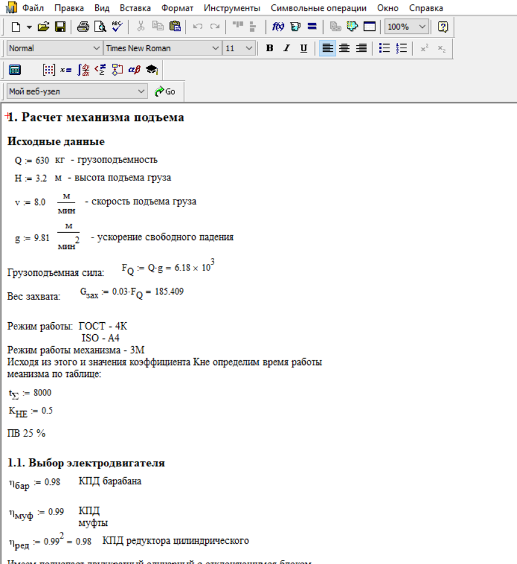The height and width of the screenshot is (564, 517).
Task: Open Help with question mark icon
Action: click(443, 27)
